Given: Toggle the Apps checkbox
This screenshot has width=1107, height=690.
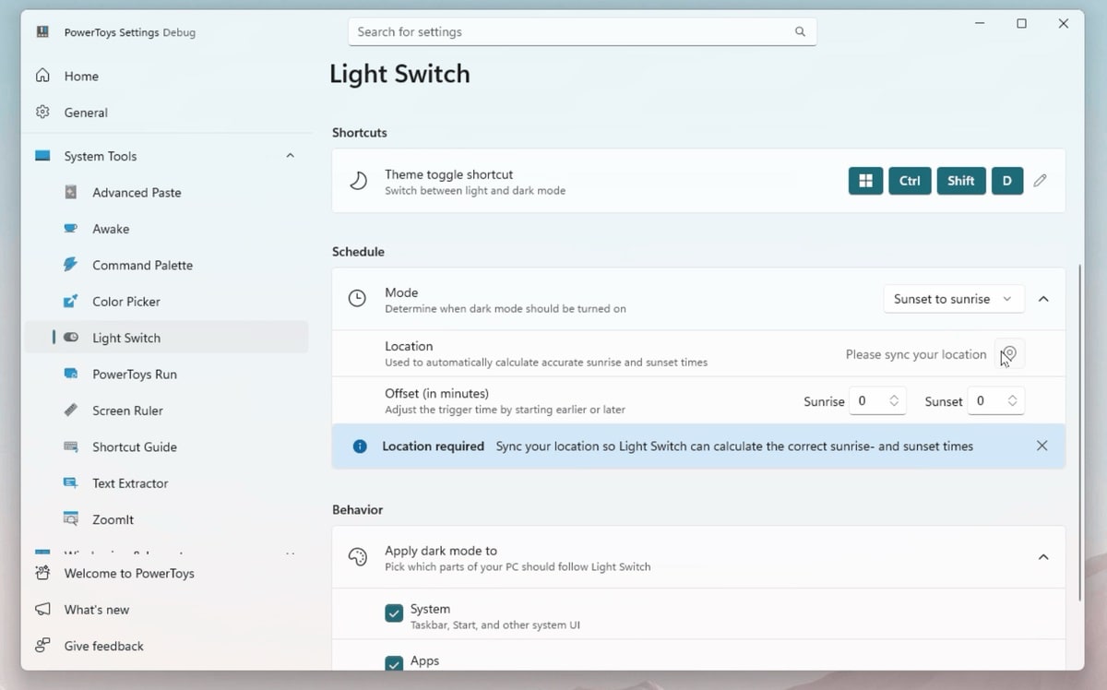Looking at the screenshot, I should pyautogui.click(x=394, y=663).
